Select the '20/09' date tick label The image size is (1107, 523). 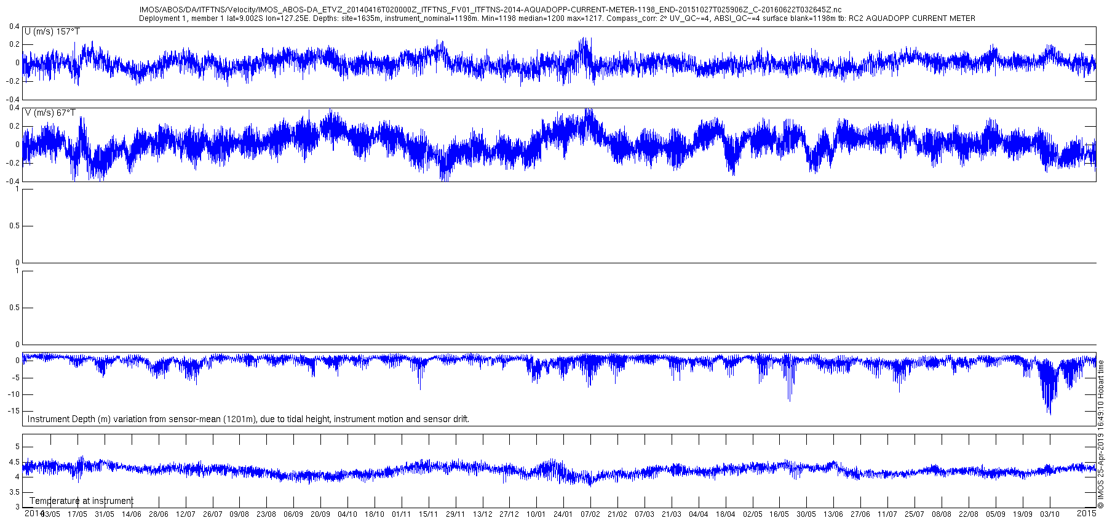click(x=320, y=514)
